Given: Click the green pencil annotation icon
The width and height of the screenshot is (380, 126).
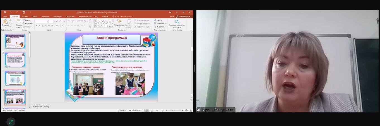Looking at the screenshot, I should click(11, 122).
